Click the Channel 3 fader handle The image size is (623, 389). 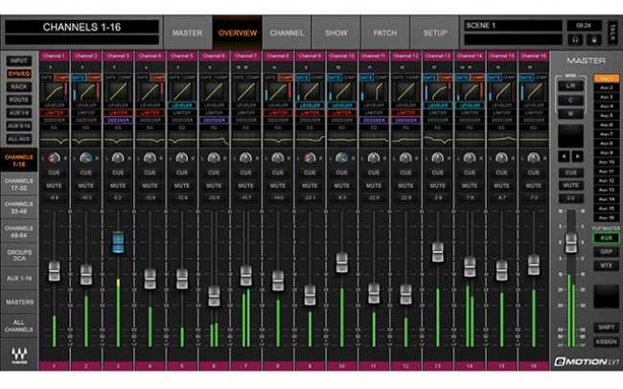[x=118, y=242]
